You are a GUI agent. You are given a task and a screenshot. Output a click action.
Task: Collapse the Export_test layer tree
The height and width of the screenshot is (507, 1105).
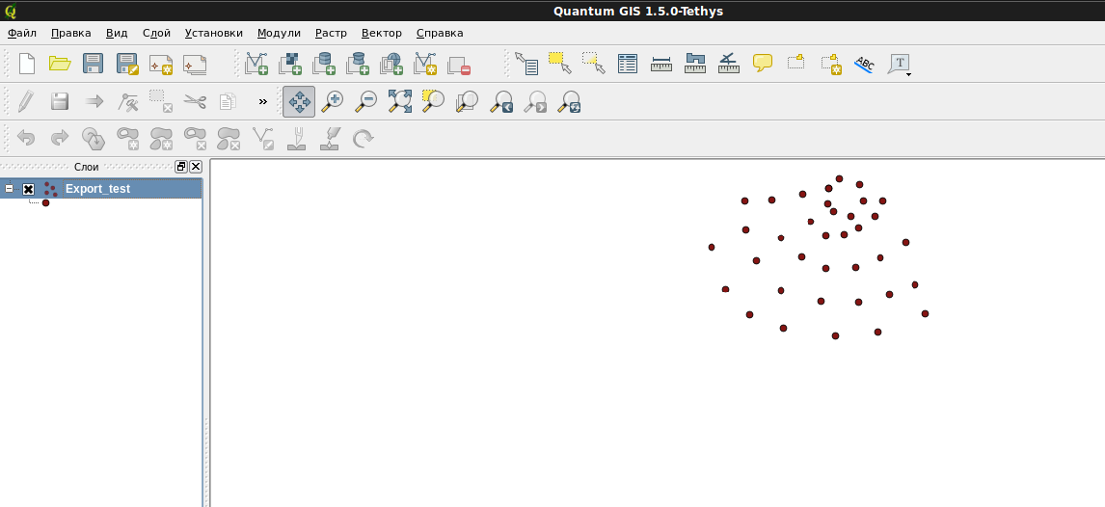point(10,189)
